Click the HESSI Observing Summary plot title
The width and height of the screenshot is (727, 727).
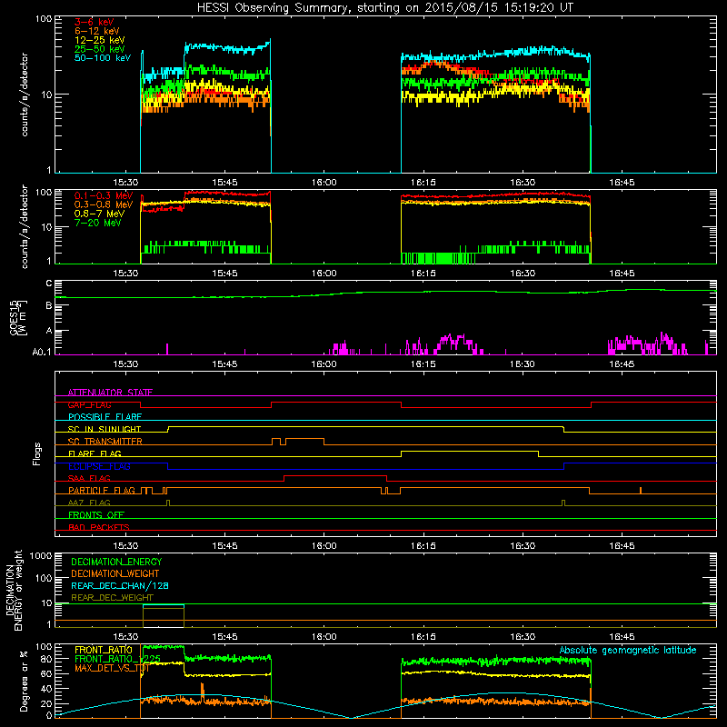(x=384, y=7)
